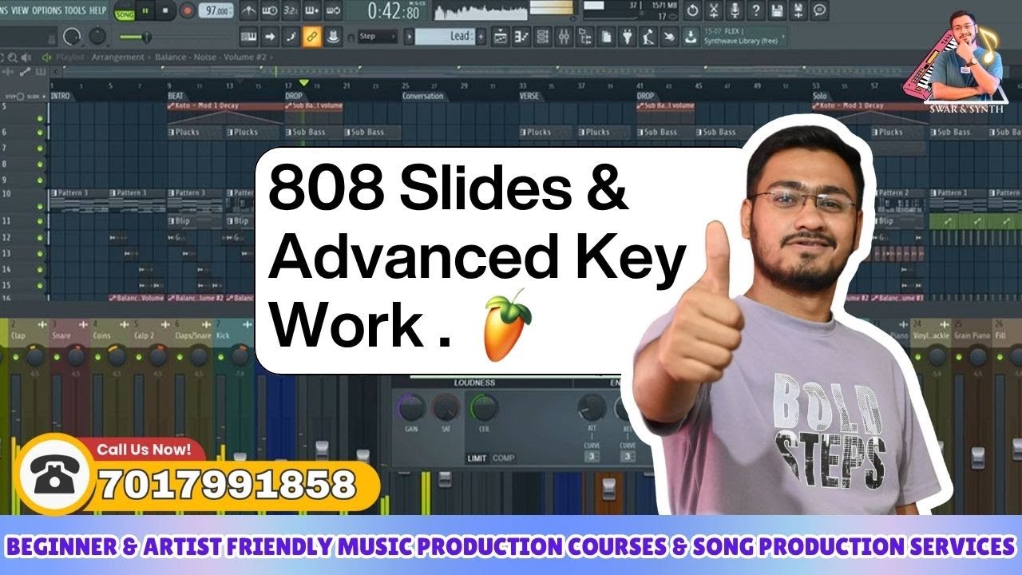Screen dimensions: 1022x575
Task: Select the Conversation timeline marker
Action: (422, 96)
